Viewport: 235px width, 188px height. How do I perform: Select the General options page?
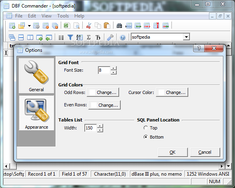(36, 76)
